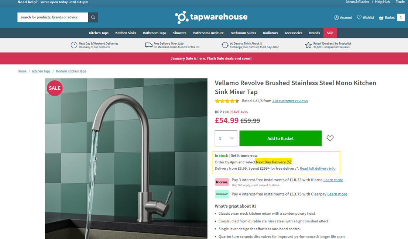The image size is (408, 239).
Task: Open Wishlist heart icon in header
Action: pos(359,17)
